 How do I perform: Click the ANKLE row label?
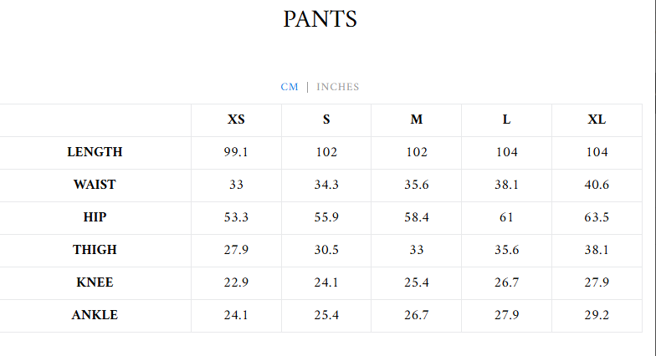tap(95, 315)
